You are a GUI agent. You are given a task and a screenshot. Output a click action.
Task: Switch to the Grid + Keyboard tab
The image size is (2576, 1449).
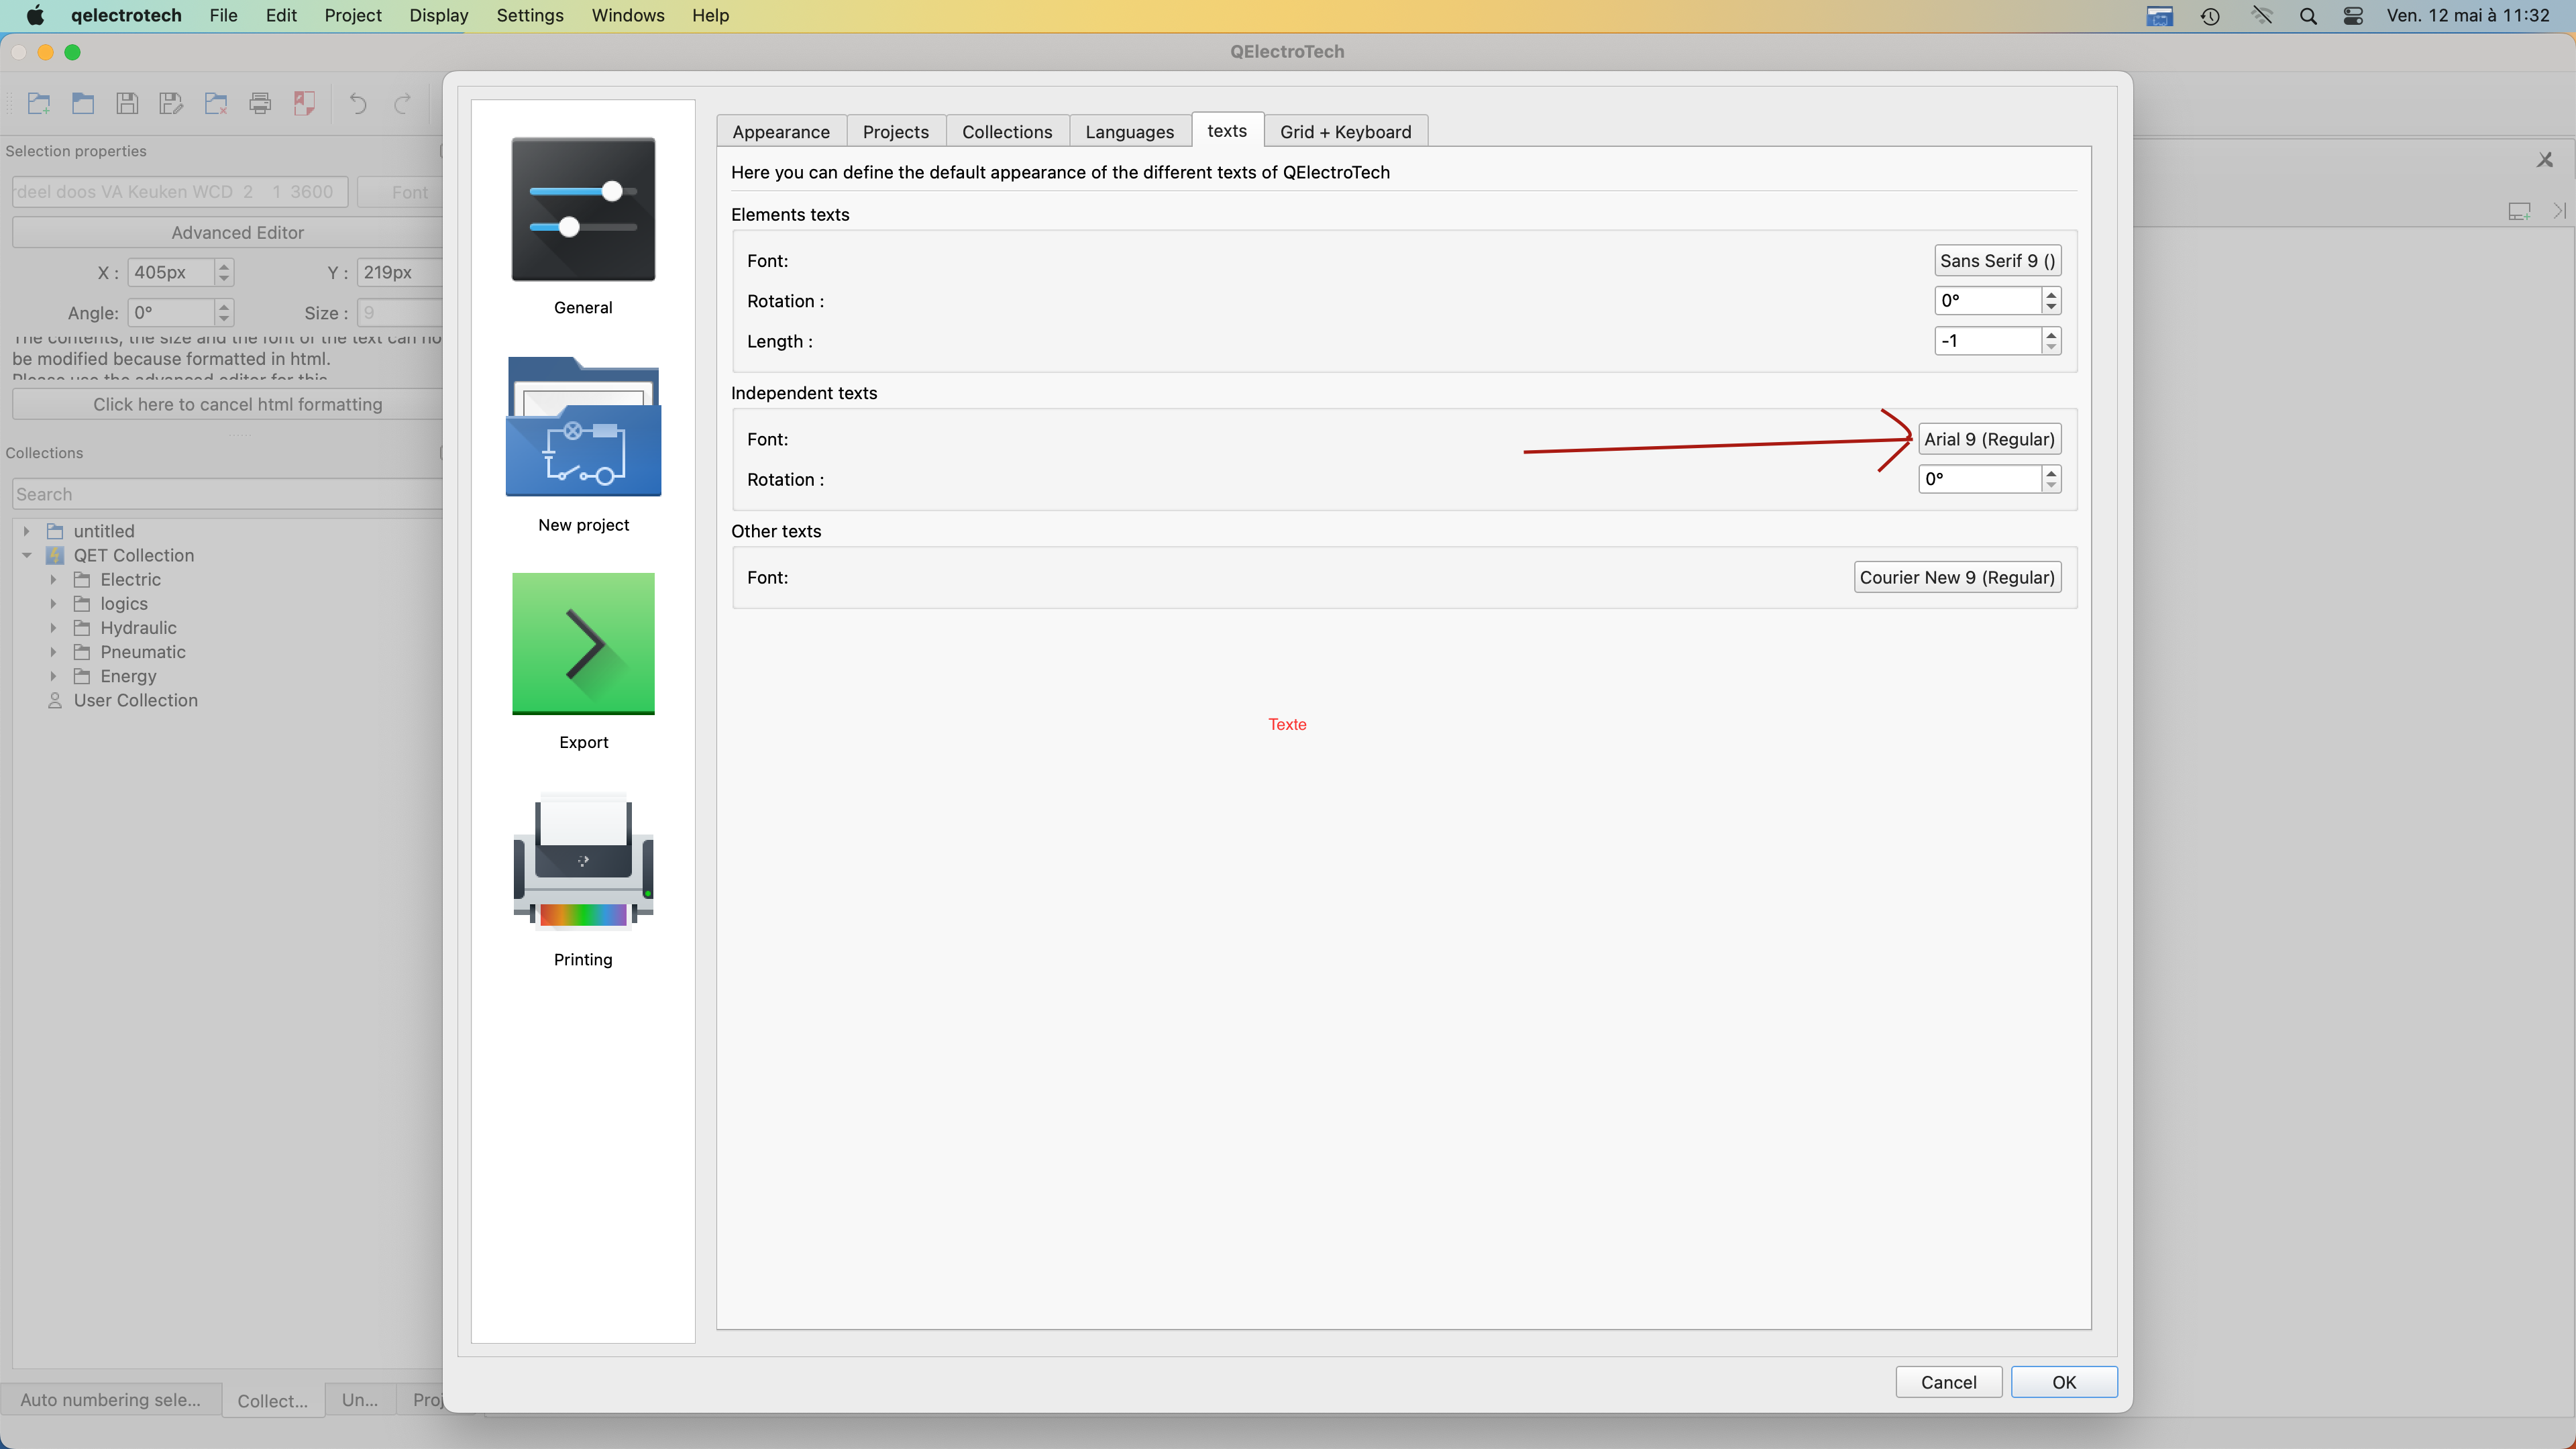(x=1345, y=132)
